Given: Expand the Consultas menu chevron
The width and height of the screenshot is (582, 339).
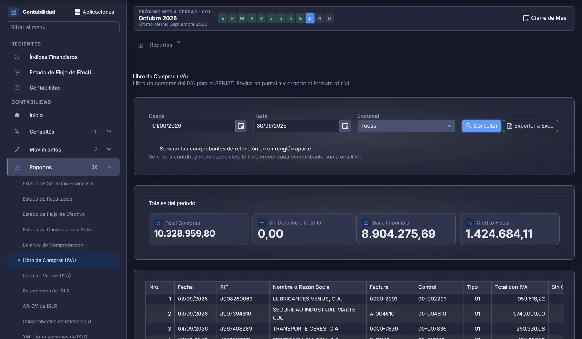Looking at the screenshot, I should click(x=109, y=132).
